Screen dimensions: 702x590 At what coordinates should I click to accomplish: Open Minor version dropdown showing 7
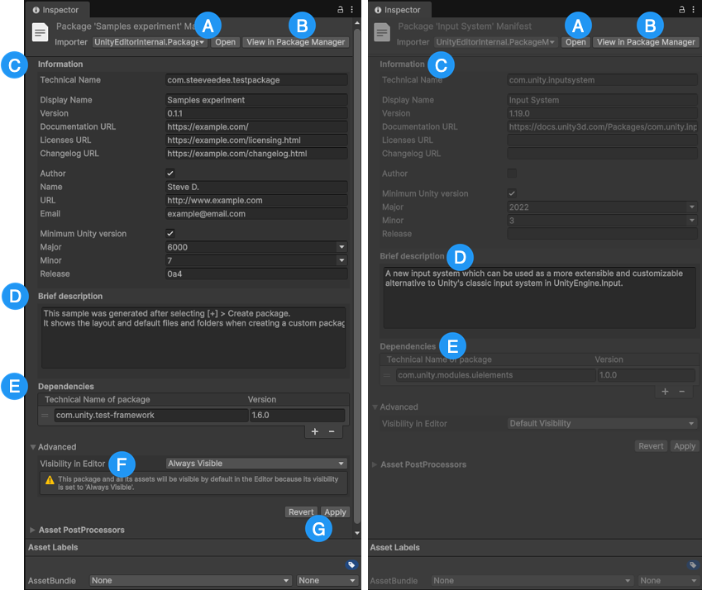tap(256, 260)
